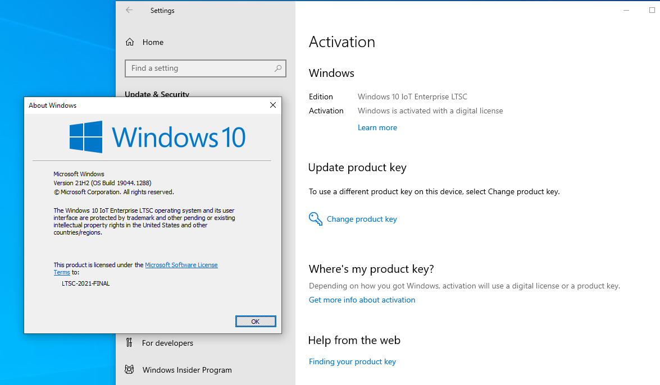
Task: Open Microsoft Software License Terms link
Action: (x=181, y=265)
